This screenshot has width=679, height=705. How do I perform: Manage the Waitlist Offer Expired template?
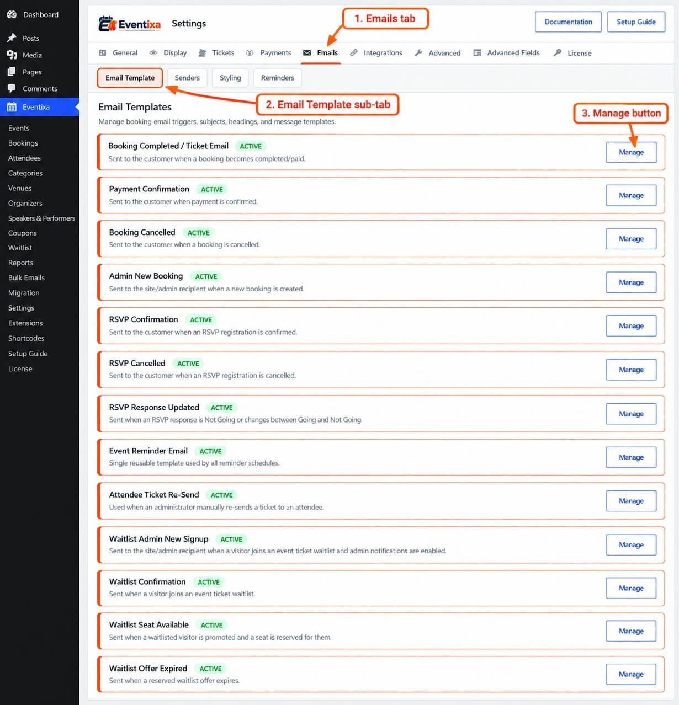(x=631, y=674)
